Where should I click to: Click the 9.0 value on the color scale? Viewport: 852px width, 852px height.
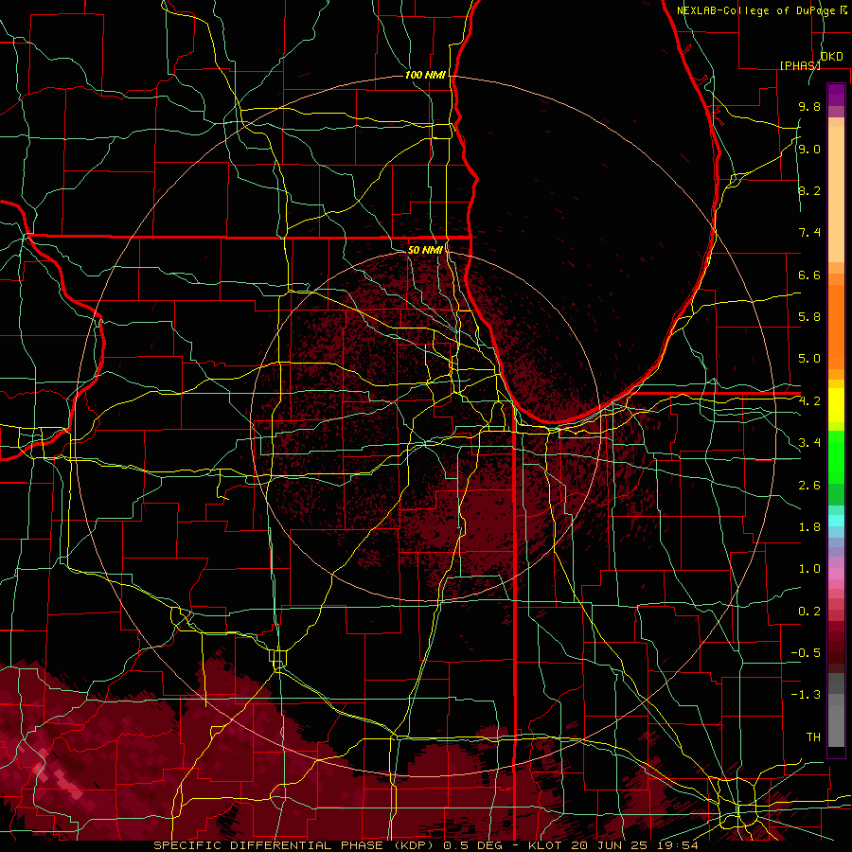[809, 149]
